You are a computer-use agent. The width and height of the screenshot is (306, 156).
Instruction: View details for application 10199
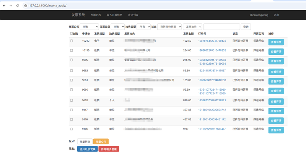point(276,52)
